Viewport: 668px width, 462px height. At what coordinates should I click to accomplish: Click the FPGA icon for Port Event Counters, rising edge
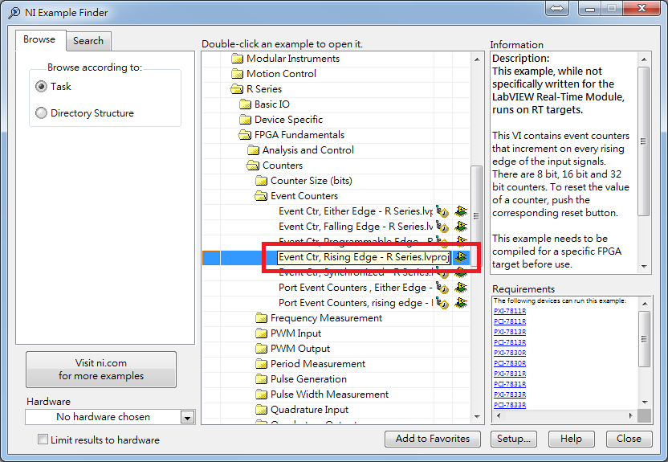461,303
